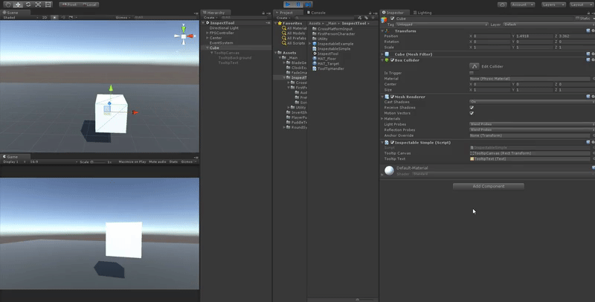Select the Hand tool in the toolbar
The width and height of the screenshot is (595, 302).
7,4
